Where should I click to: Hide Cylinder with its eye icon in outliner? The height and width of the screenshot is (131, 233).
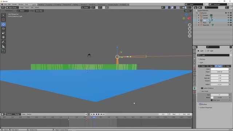228,18
